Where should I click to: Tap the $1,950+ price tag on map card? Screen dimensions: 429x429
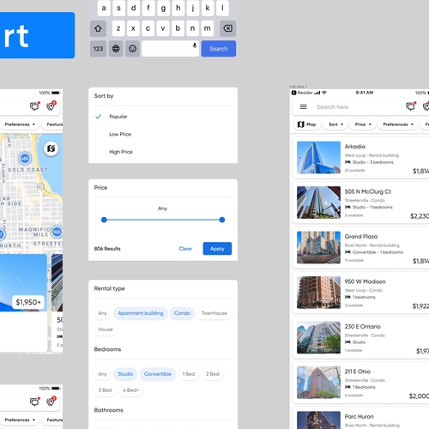28,302
